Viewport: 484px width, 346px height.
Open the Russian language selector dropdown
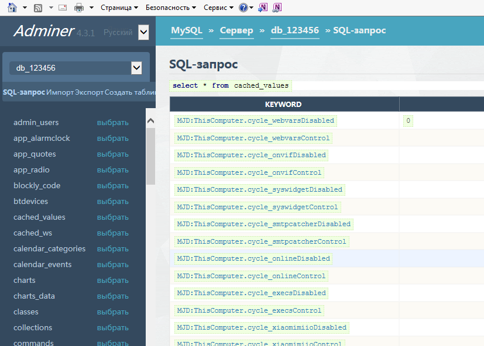(143, 33)
